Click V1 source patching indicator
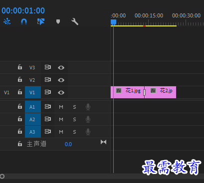Image resolution: width=204 pixels, height=183 pixels. click(x=6, y=92)
